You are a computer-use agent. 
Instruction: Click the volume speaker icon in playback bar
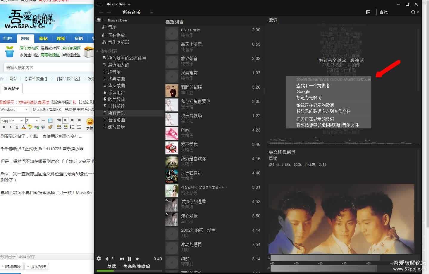[x=107, y=258]
